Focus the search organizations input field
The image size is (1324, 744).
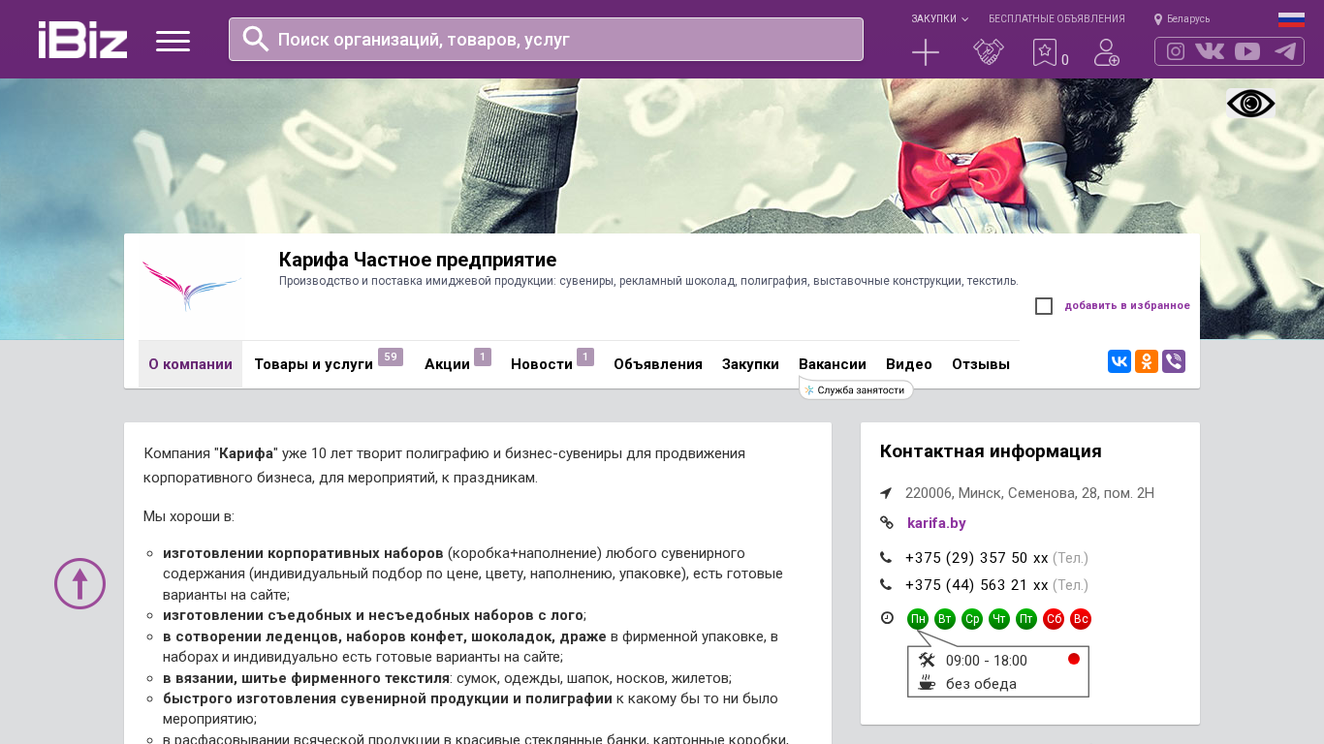pos(546,40)
